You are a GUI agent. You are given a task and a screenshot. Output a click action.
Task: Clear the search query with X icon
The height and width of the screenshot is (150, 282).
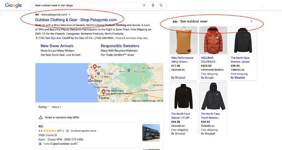[144, 5]
